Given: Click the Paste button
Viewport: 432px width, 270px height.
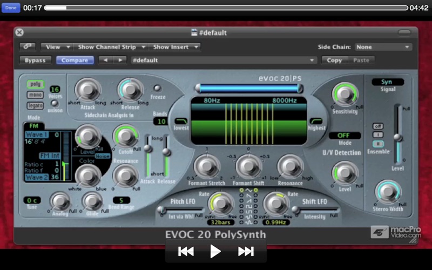Looking at the screenshot, I should [361, 60].
